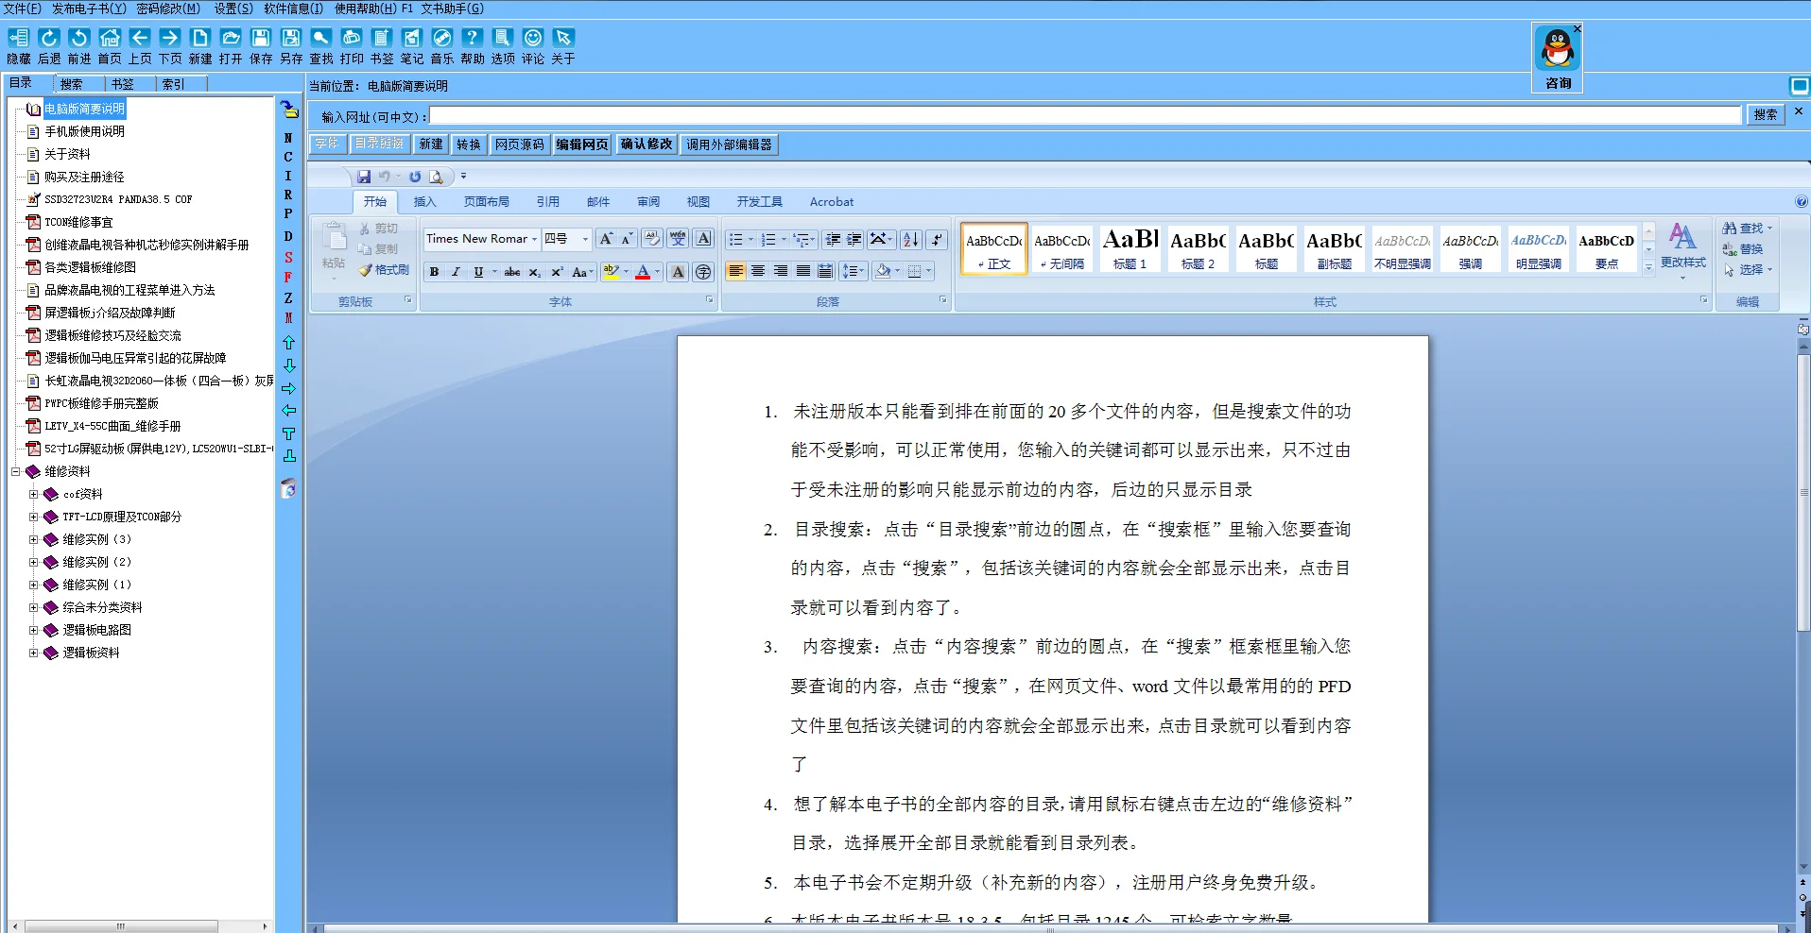
Task: Click the 输入网址 URL input field
Action: (1085, 115)
